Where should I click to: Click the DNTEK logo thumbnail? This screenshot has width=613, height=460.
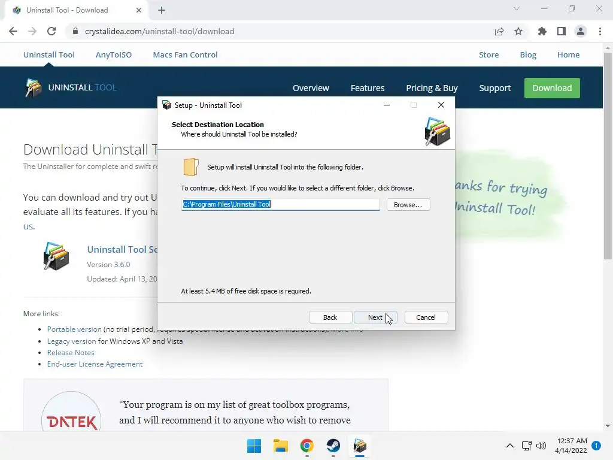71,411
